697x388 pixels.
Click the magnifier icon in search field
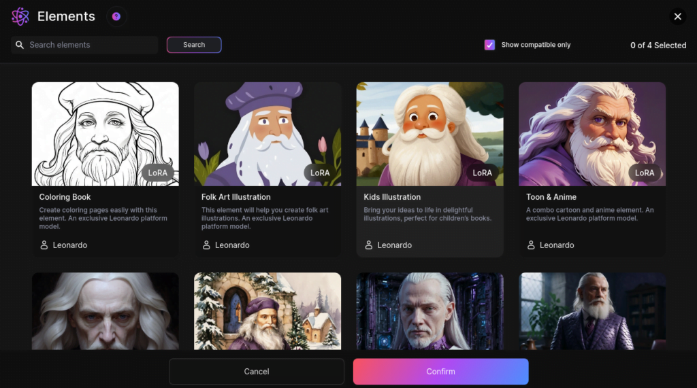[20, 45]
